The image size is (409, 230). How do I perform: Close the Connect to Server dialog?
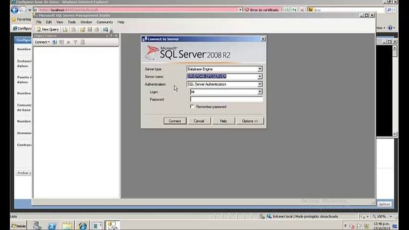263,39
